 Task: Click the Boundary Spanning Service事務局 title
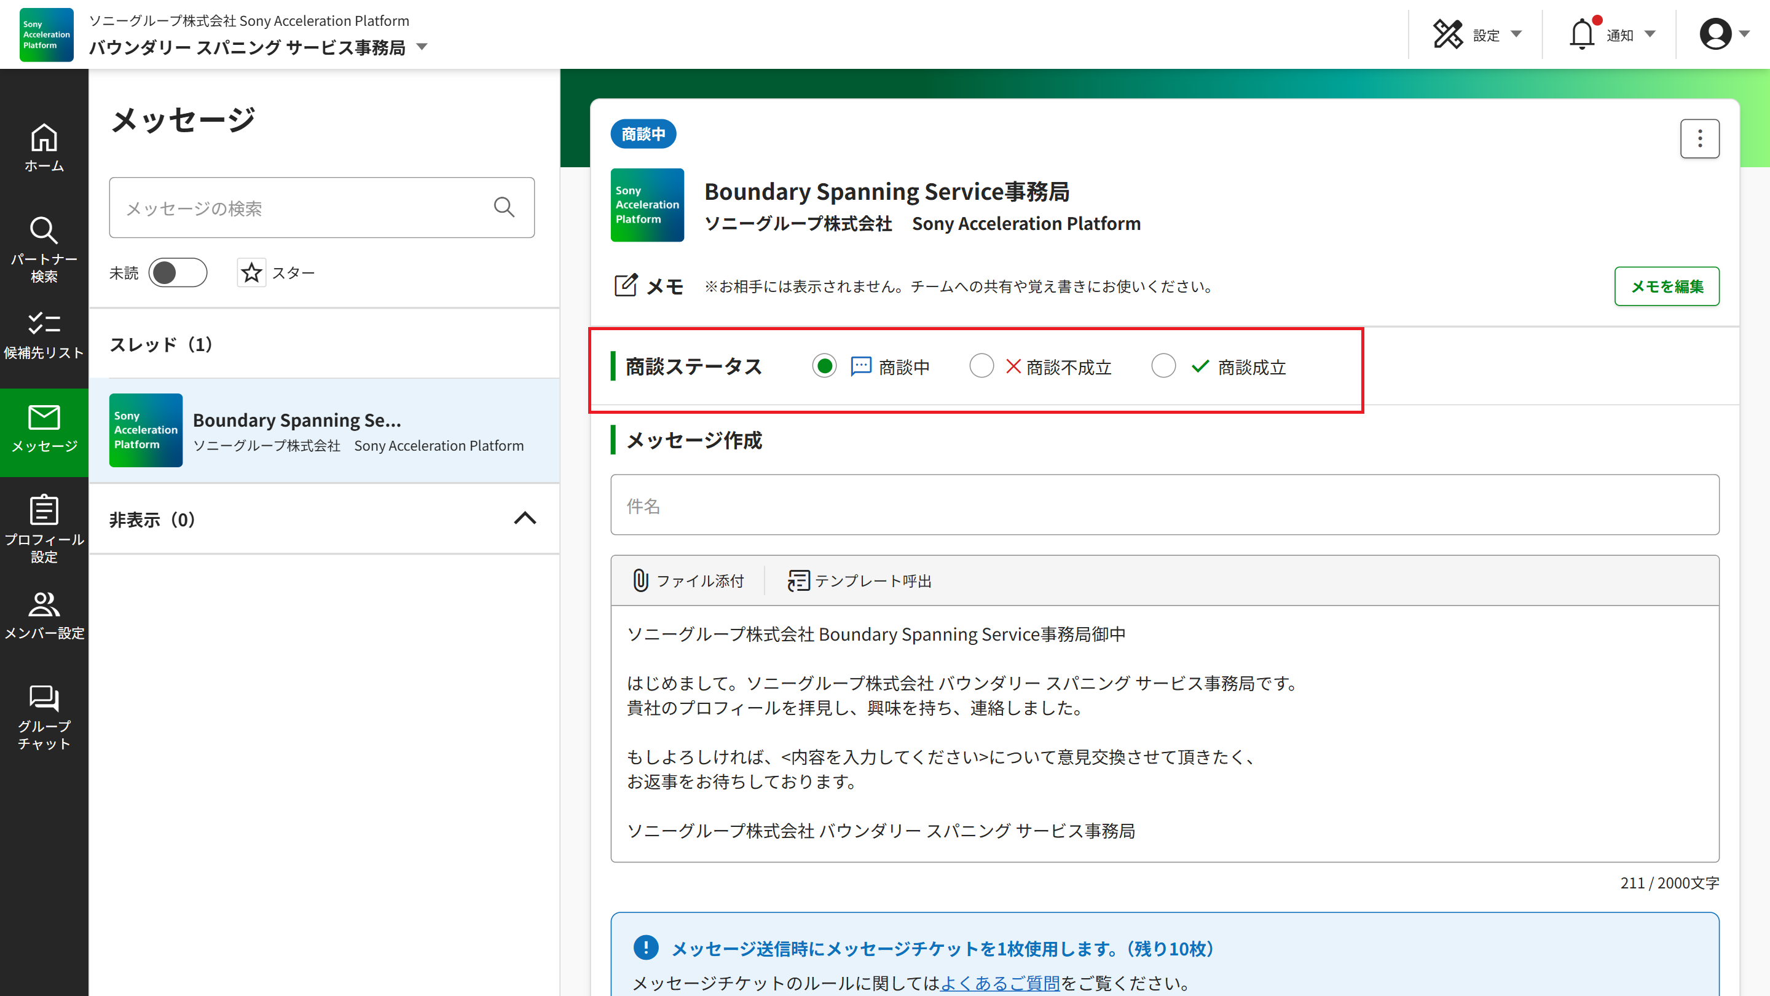tap(886, 191)
